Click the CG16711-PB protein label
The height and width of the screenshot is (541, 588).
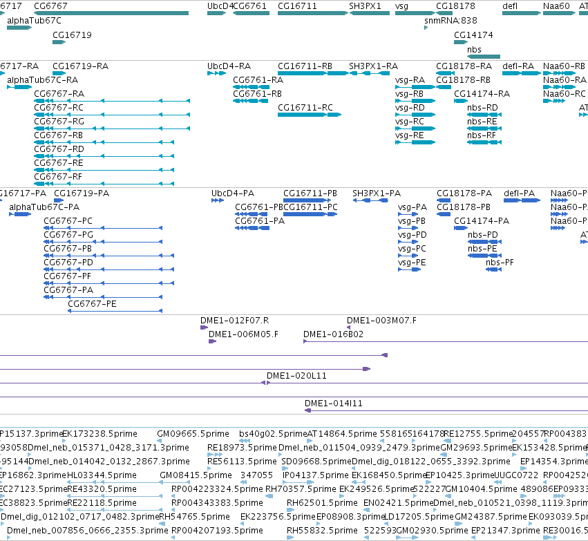tap(310, 193)
